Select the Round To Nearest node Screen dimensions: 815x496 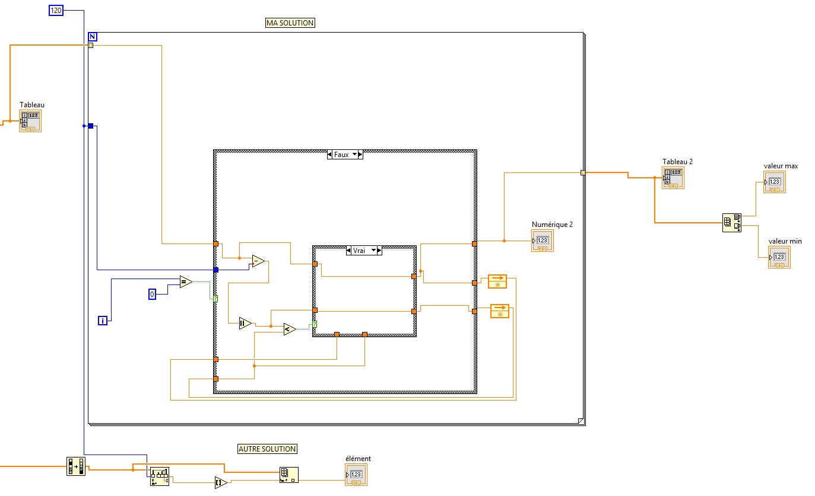220,482
